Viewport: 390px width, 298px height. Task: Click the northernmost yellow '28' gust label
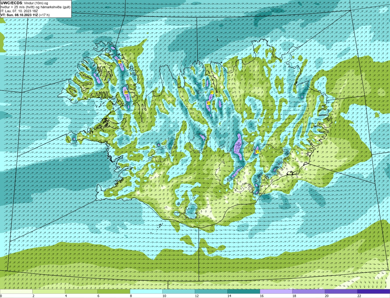pos(120,62)
